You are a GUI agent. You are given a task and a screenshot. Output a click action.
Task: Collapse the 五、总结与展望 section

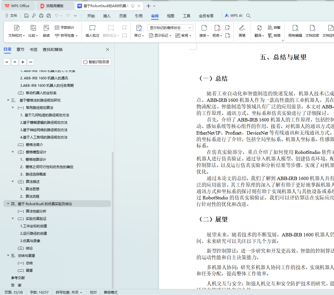pos(8,255)
